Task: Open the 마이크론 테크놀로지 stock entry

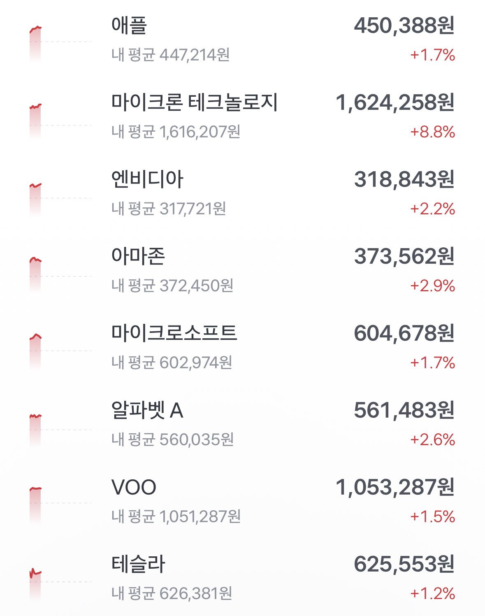Action: [x=195, y=102]
